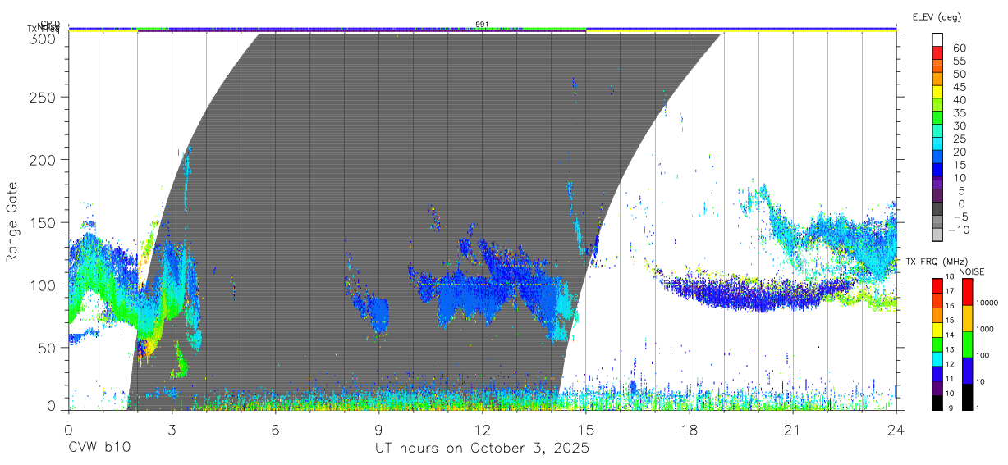Pick the black swatch in TX FRQ legend

[937, 403]
